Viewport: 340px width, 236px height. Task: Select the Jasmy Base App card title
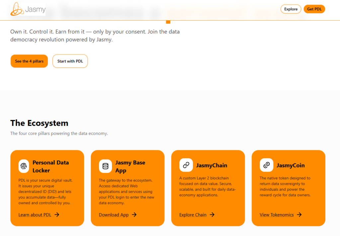(x=130, y=167)
